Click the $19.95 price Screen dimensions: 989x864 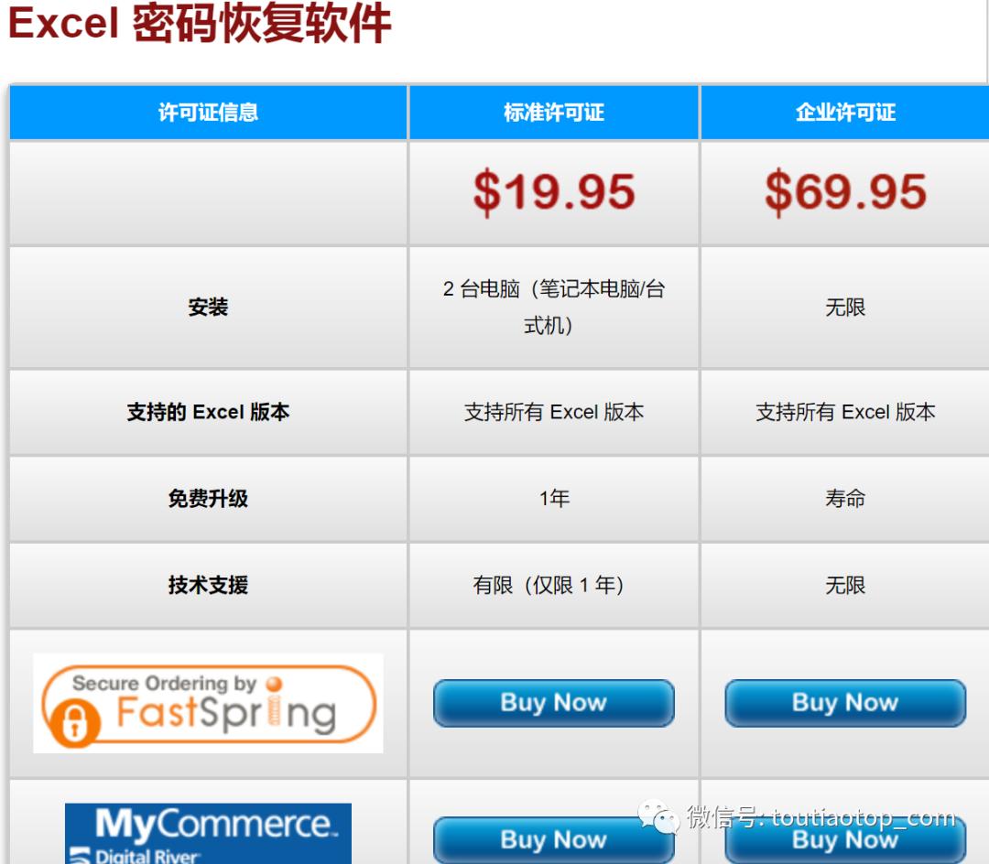click(553, 189)
